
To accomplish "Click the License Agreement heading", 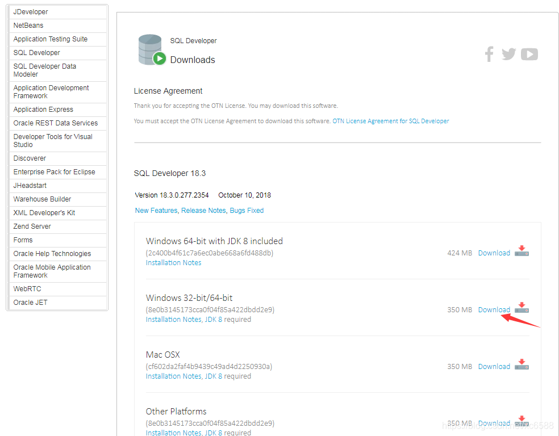I will [x=168, y=91].
